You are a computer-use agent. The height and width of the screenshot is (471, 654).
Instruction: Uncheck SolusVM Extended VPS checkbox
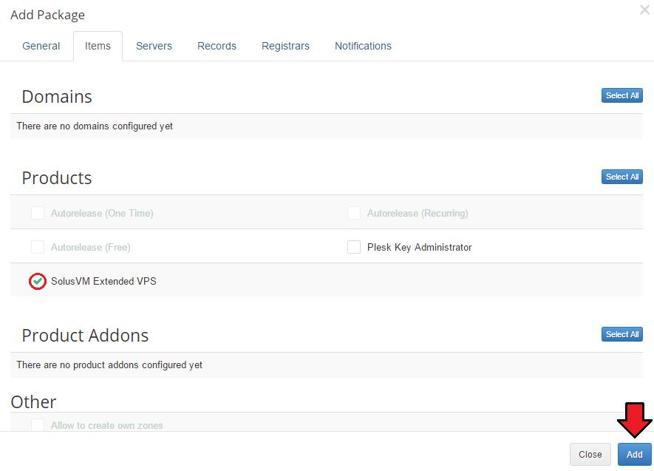pos(38,281)
